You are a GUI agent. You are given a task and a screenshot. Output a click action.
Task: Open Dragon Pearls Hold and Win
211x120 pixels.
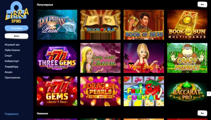click(x=100, y=91)
